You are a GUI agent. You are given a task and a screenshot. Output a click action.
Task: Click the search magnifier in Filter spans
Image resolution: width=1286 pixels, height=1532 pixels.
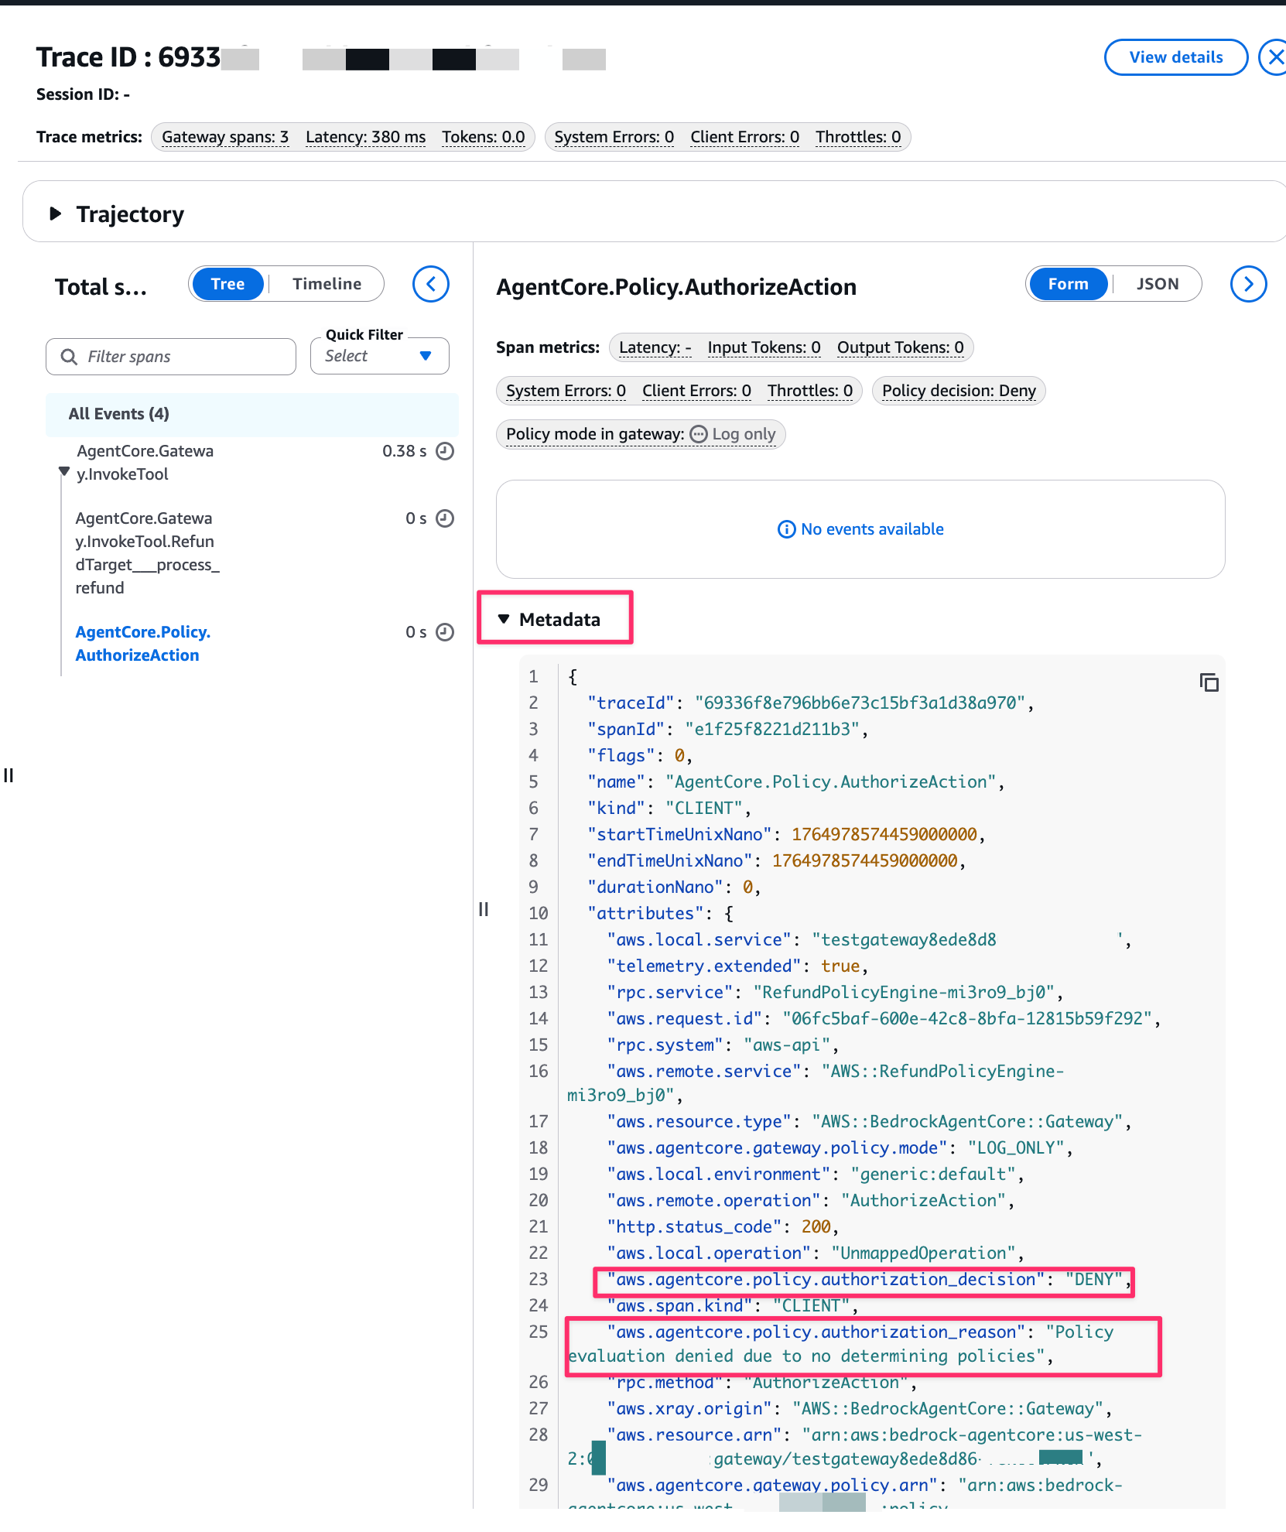tap(69, 357)
